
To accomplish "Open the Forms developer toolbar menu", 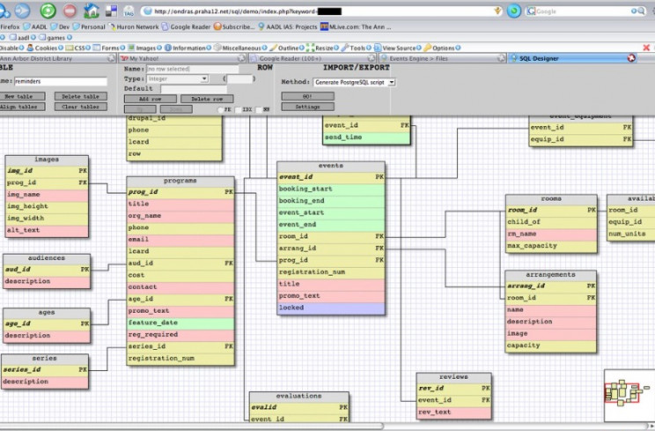I will [x=108, y=48].
